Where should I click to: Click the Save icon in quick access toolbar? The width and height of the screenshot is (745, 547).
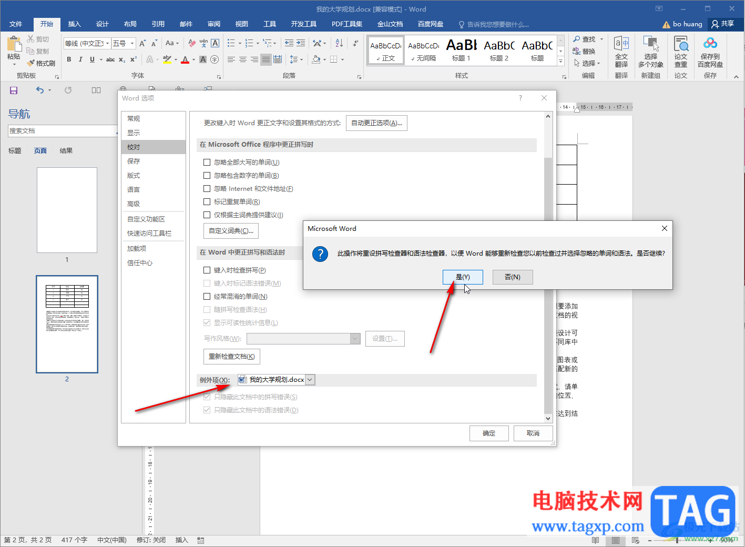point(14,90)
